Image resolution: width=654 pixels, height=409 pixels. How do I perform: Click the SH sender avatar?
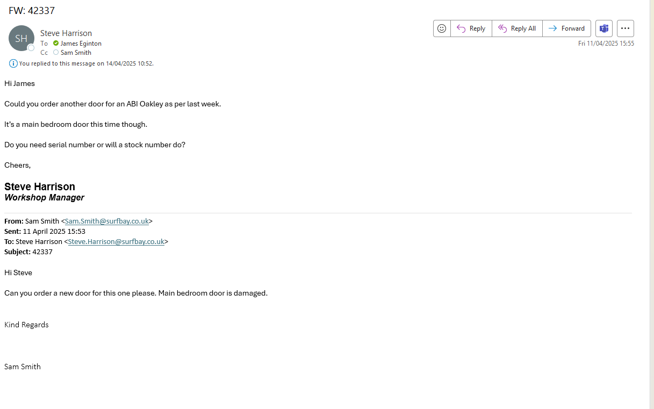[x=21, y=39]
